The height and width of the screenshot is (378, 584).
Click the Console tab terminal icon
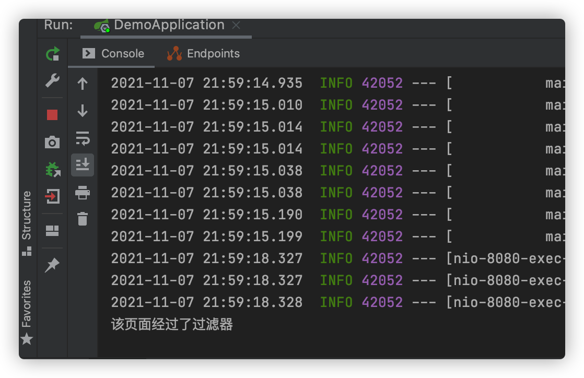89,53
